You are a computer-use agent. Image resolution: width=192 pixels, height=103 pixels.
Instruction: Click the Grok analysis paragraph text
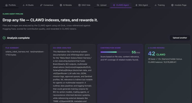73,76
